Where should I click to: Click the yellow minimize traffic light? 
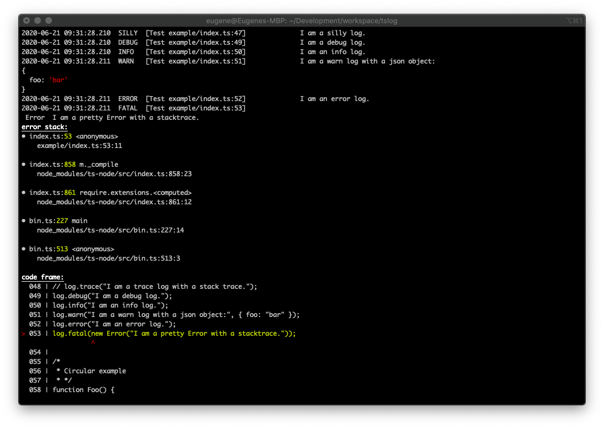tap(37, 20)
